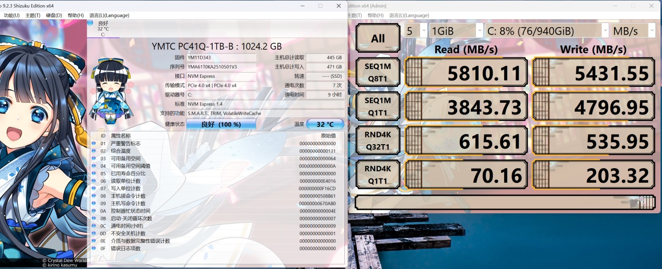Click the host total writes value 471 GB
This screenshot has width=662, height=269.
[x=325, y=67]
